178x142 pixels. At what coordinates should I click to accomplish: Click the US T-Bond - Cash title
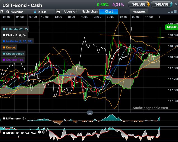pos(22,5)
